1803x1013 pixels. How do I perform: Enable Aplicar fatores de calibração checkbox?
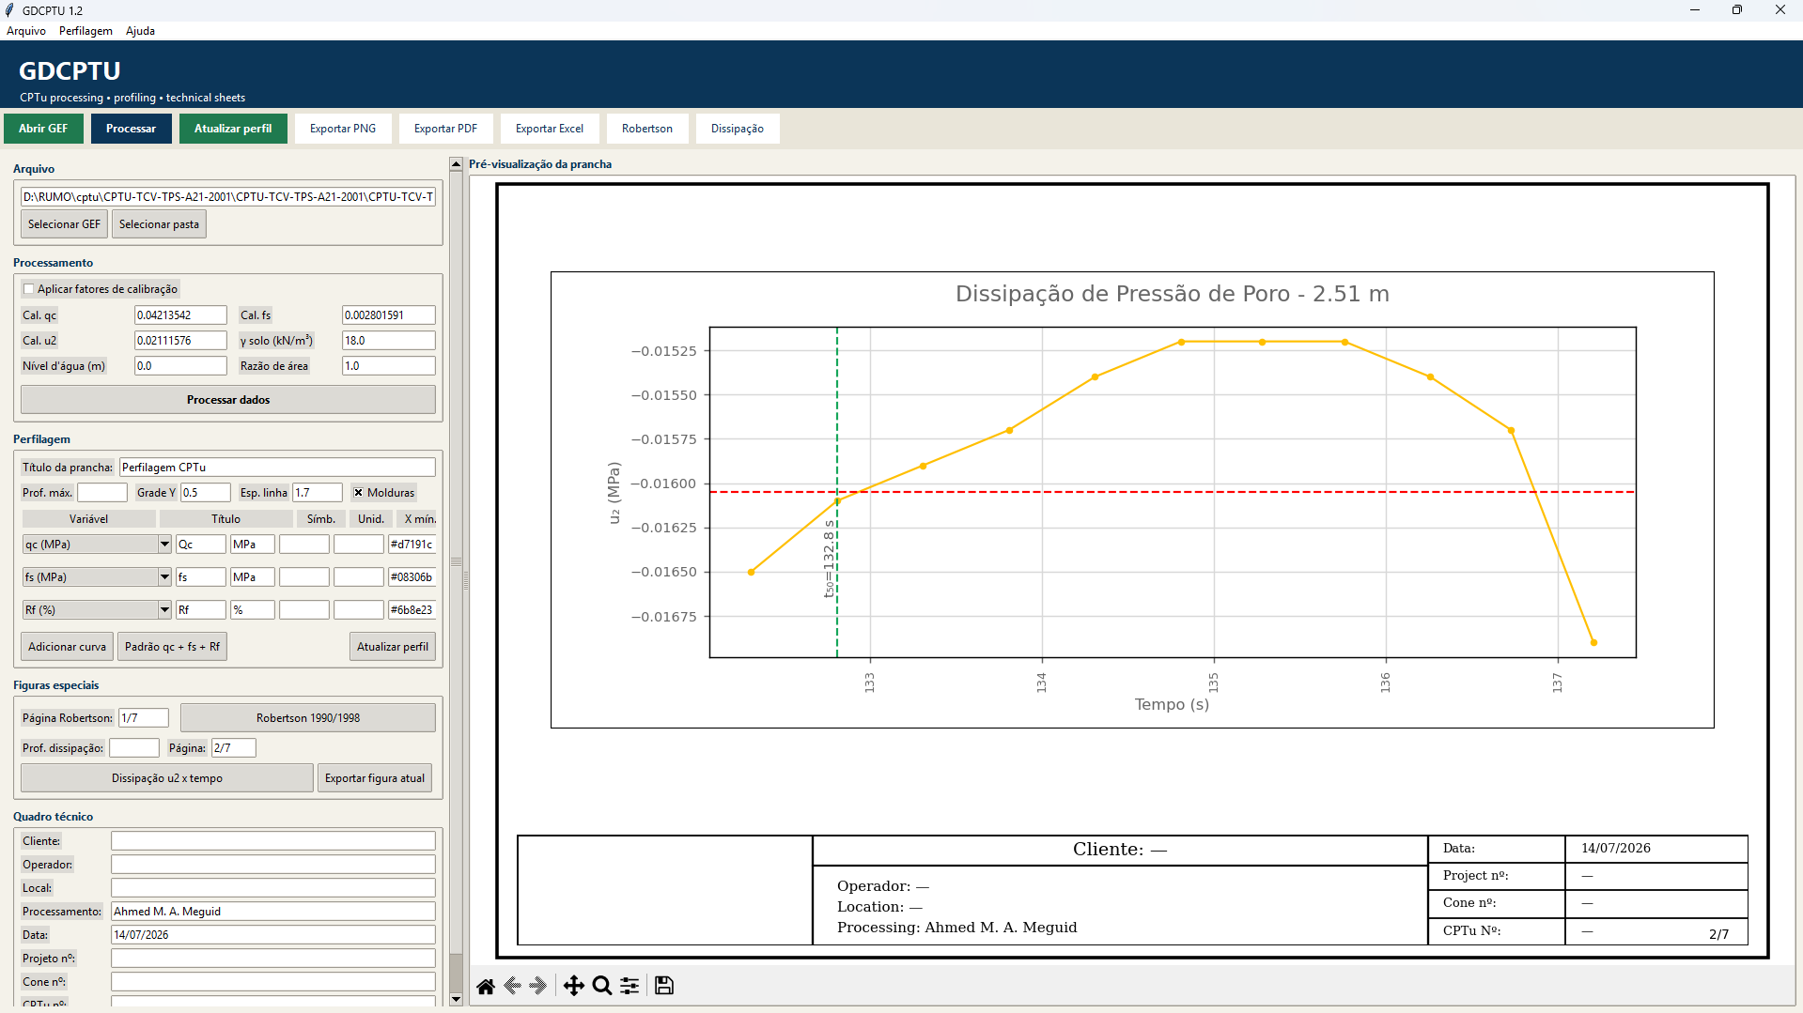click(x=29, y=289)
